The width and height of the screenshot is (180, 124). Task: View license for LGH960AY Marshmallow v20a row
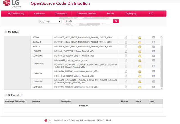click(x=126, y=71)
